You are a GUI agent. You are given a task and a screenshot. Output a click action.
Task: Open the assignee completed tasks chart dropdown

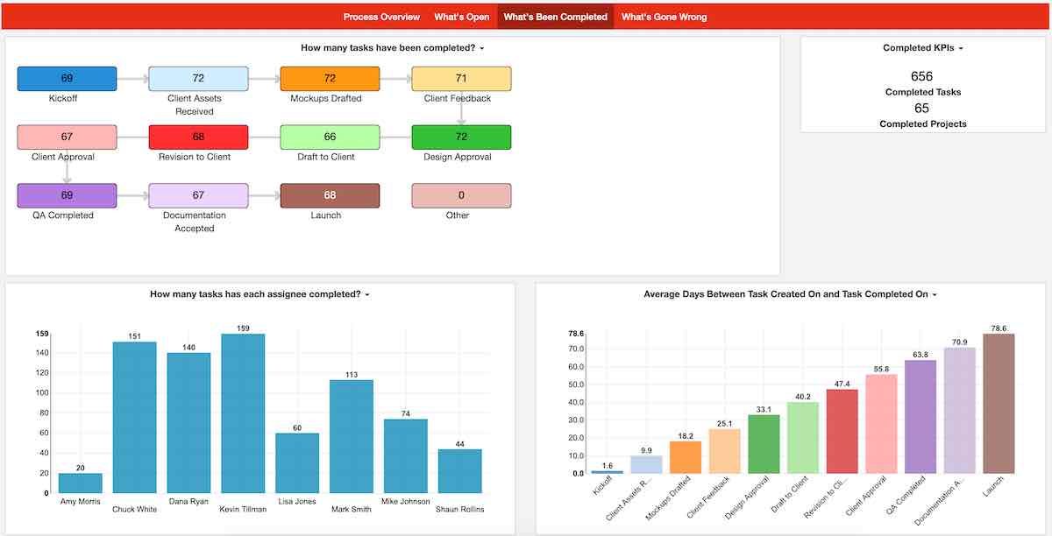point(367,293)
